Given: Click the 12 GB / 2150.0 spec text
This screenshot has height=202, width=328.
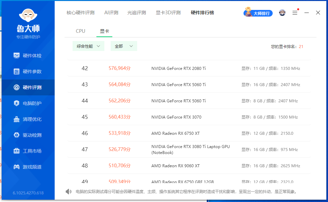Looking at the screenshot, I should click(x=267, y=133).
